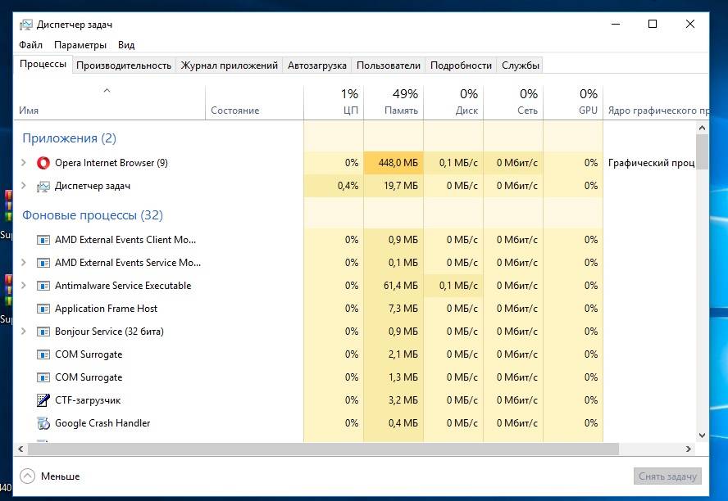Screen dimensions: 728x501
Task: Expand the Antimalware Service Executable entry
Action: point(24,286)
